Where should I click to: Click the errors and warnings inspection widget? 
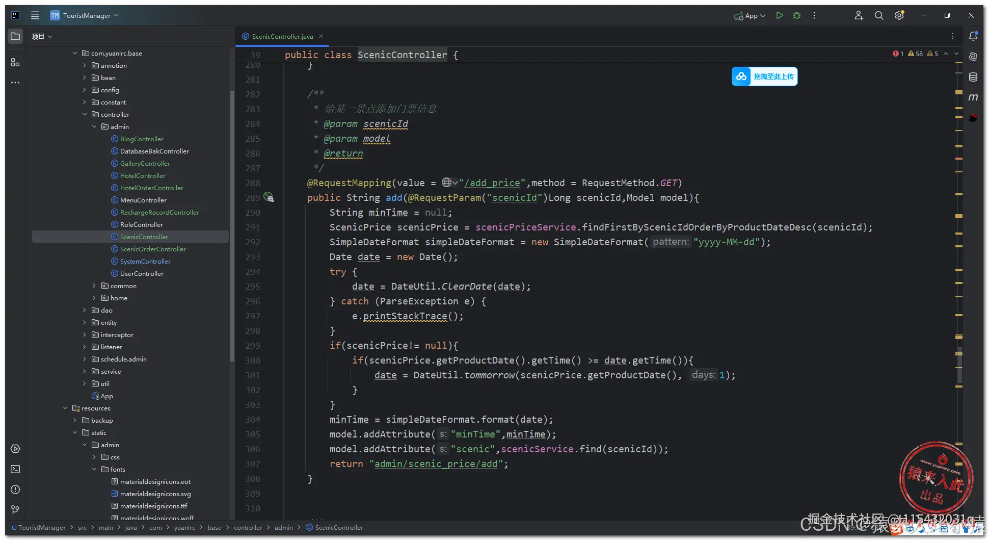(915, 54)
